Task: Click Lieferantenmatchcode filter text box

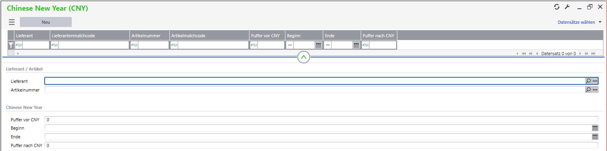Action: tap(94, 45)
